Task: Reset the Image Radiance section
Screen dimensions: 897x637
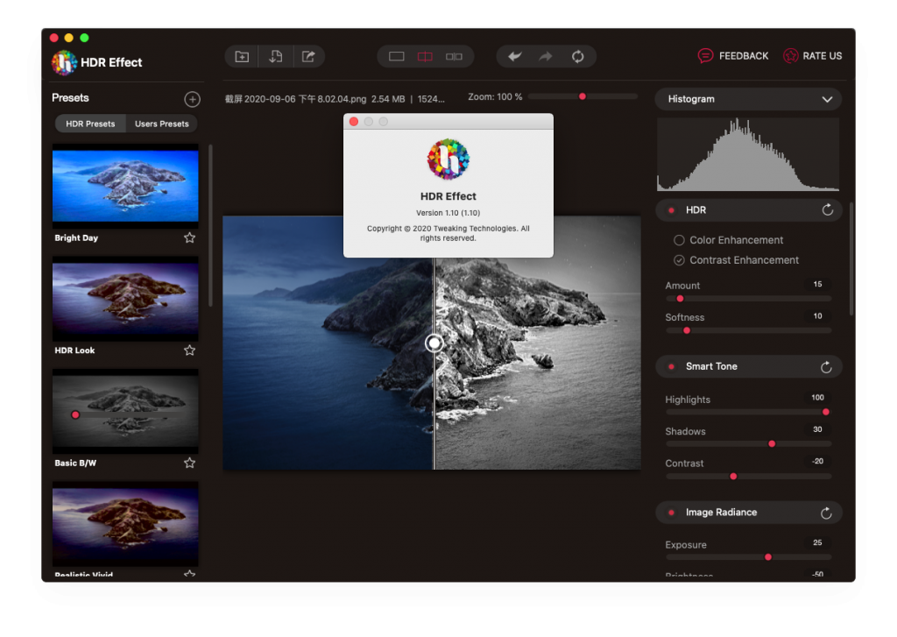Action: (x=826, y=513)
